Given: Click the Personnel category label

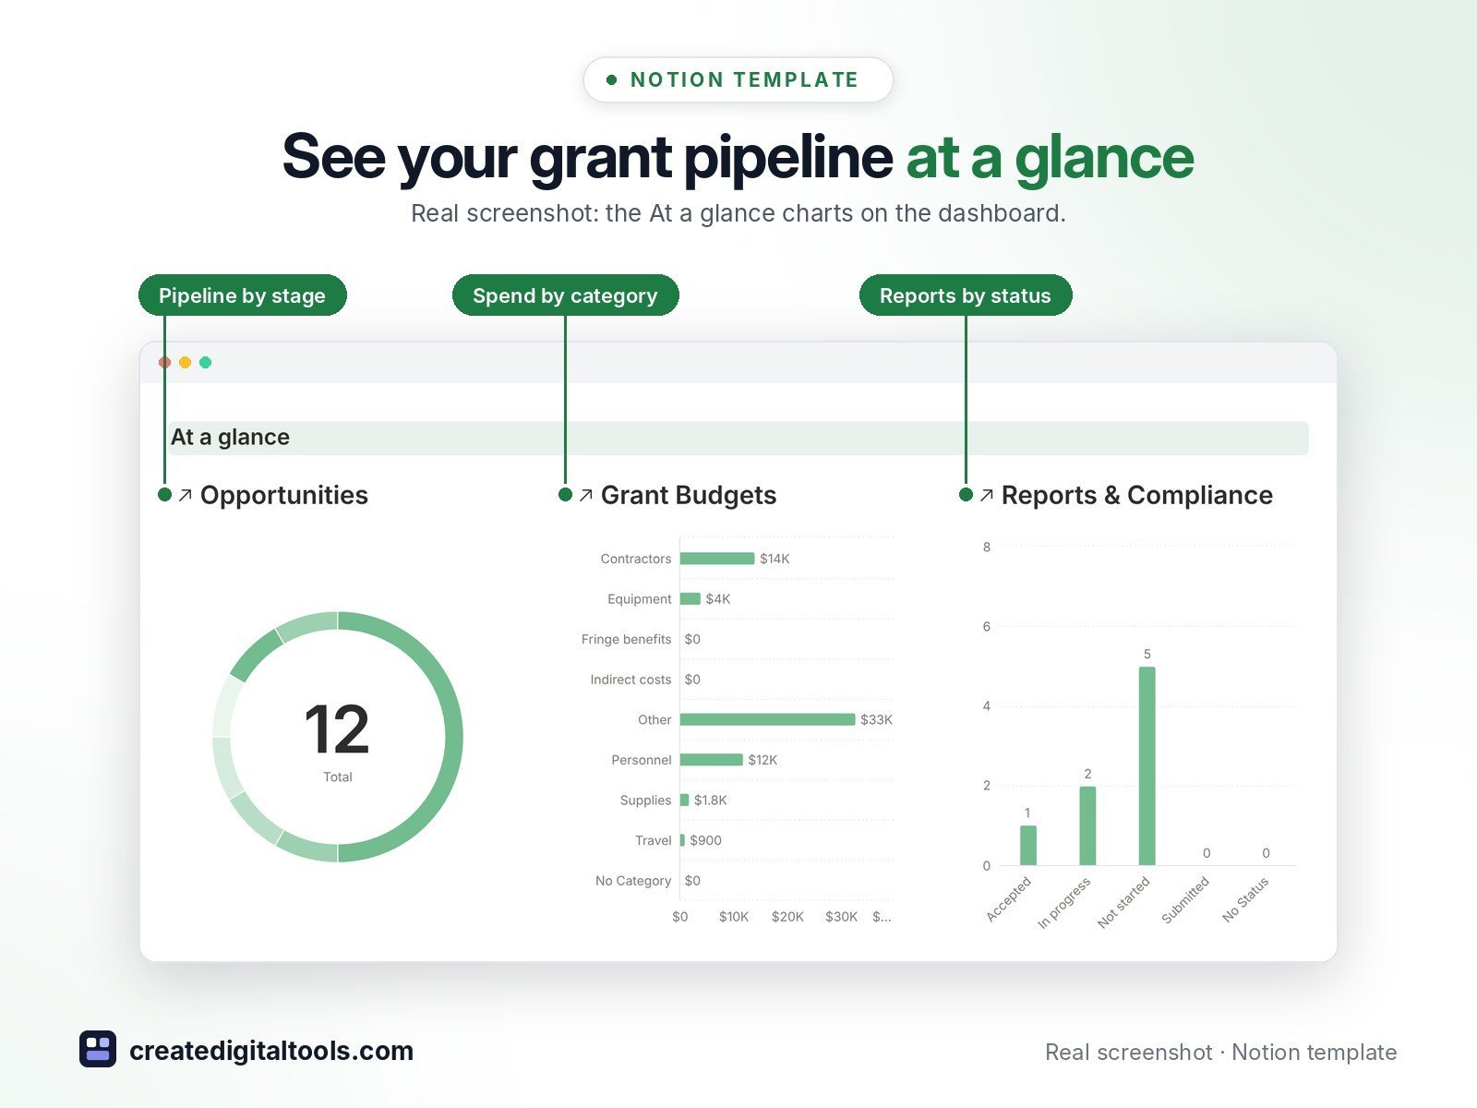Looking at the screenshot, I should [x=642, y=760].
